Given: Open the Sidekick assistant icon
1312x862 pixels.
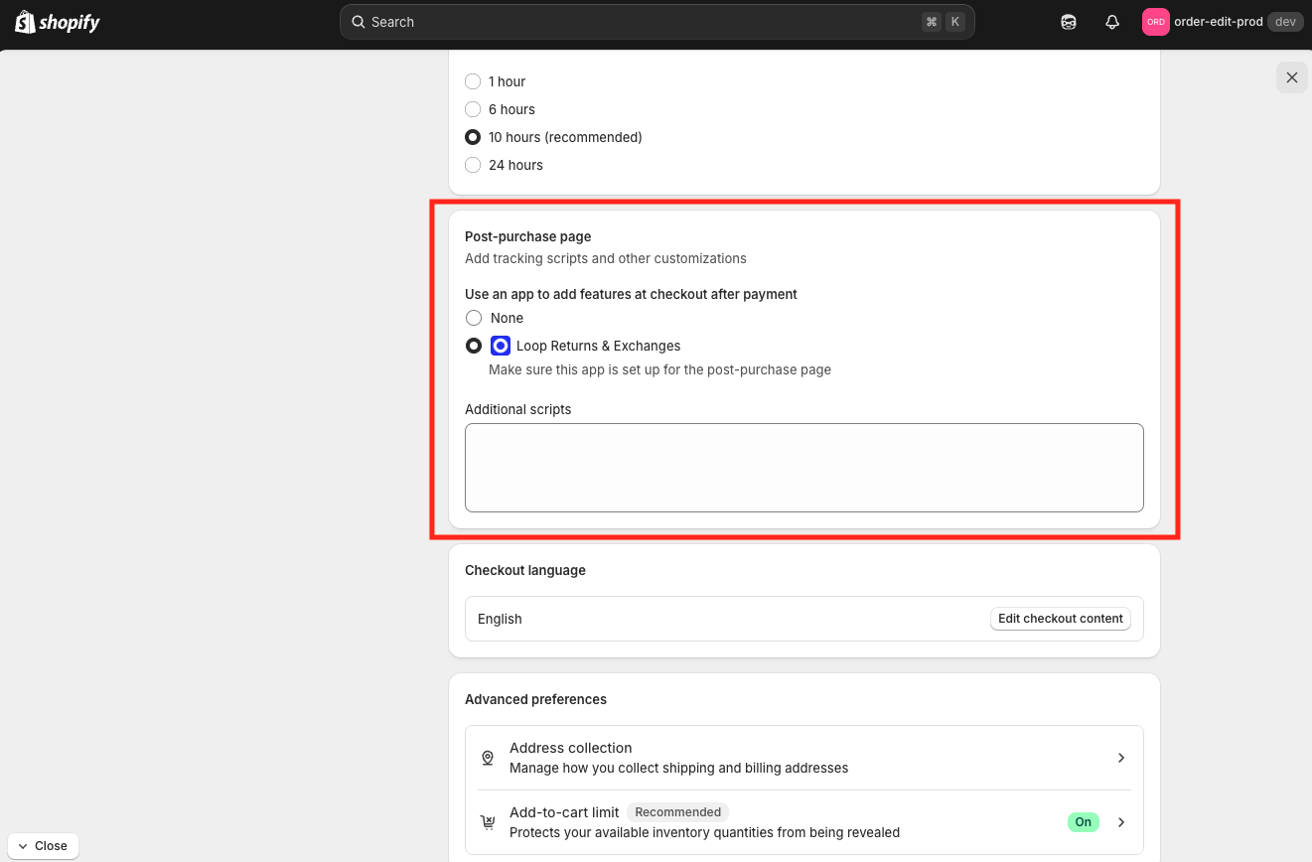Looking at the screenshot, I should 1069,22.
